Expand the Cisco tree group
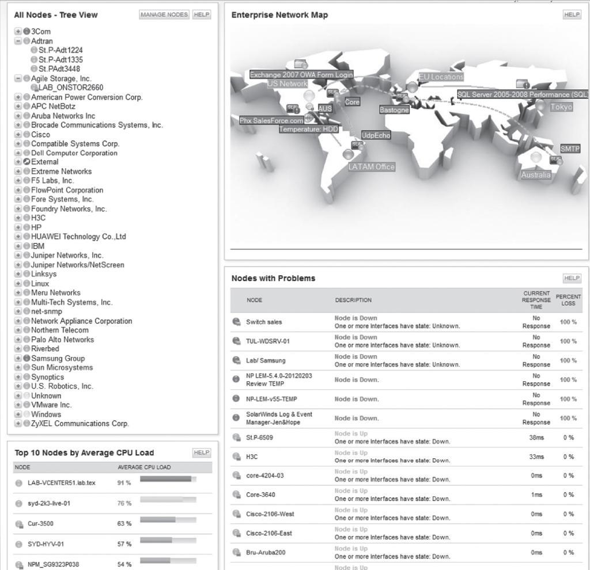The height and width of the screenshot is (570, 590). click(18, 134)
